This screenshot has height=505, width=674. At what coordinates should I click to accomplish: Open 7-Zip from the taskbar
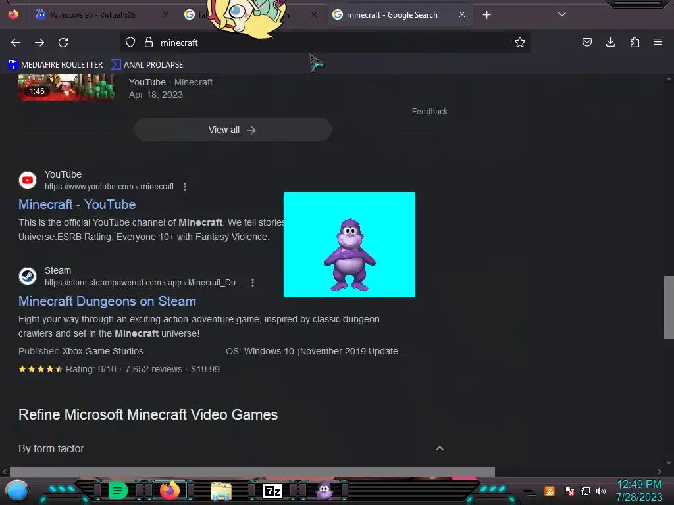pyautogui.click(x=272, y=491)
